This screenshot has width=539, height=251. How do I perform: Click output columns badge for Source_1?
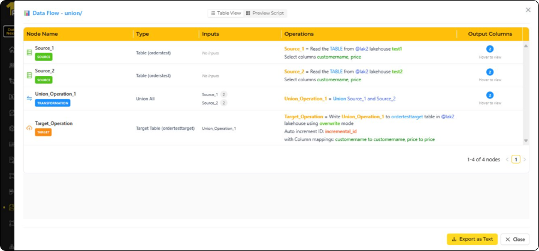tap(490, 49)
